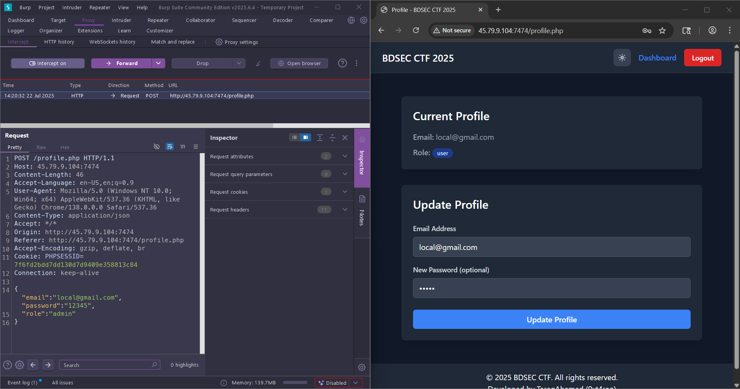Open request editor hamburger menu
Screen dimensions: 740x389
pos(196,146)
